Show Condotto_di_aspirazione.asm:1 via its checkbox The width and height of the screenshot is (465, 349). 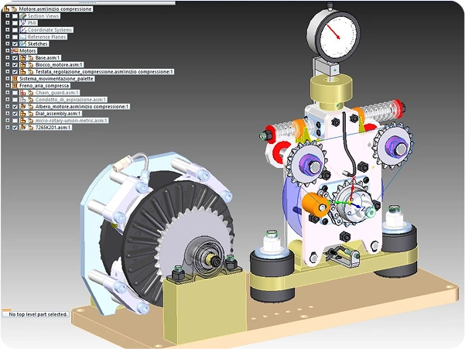15,99
